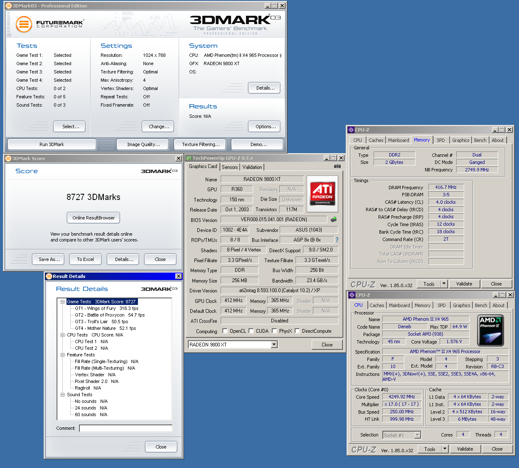Open Caches tab in lower CPU-Z window
This screenshot has width=519, height=468.
377,305
